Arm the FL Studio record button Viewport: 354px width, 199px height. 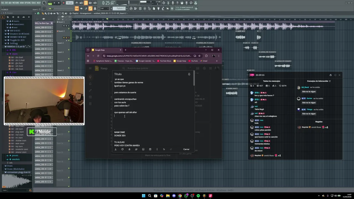[x=63, y=3]
